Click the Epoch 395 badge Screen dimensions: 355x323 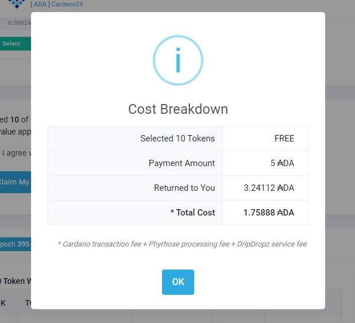pyautogui.click(x=15, y=244)
